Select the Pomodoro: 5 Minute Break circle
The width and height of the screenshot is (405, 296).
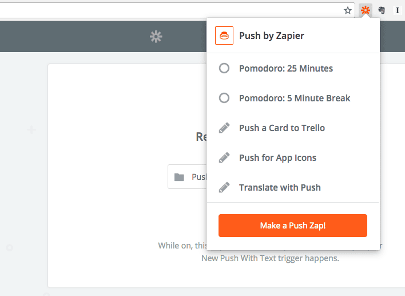(224, 98)
